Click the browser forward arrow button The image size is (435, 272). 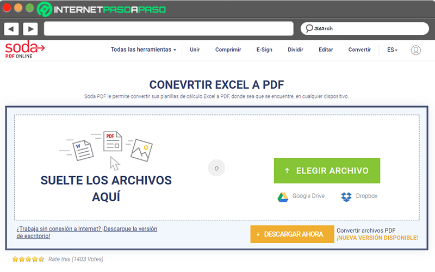pyautogui.click(x=30, y=29)
